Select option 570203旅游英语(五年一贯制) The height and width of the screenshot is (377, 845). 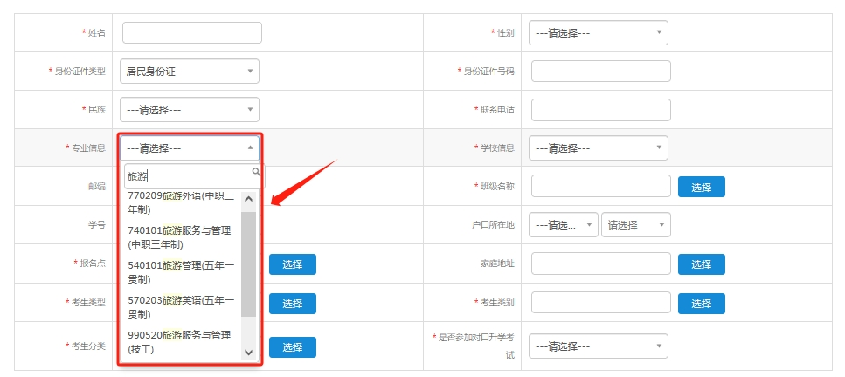point(181,307)
